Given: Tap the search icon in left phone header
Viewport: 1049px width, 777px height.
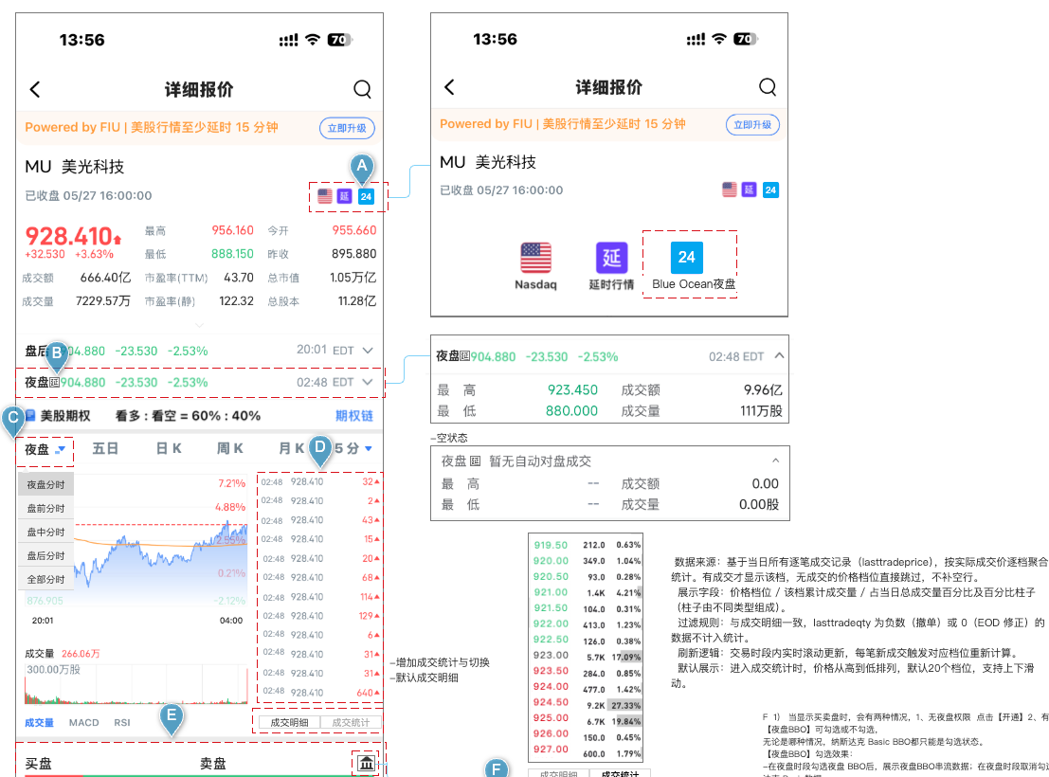Looking at the screenshot, I should tap(362, 89).
